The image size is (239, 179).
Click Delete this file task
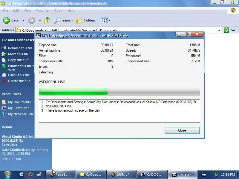(19, 81)
